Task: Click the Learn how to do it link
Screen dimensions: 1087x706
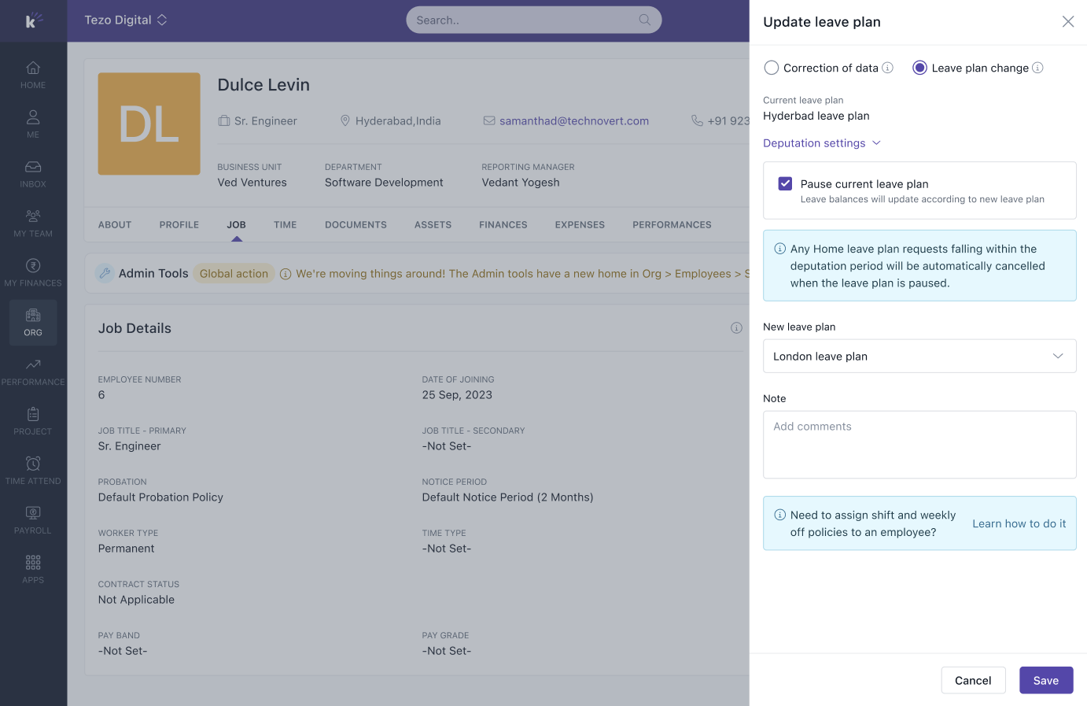Action: click(1019, 524)
